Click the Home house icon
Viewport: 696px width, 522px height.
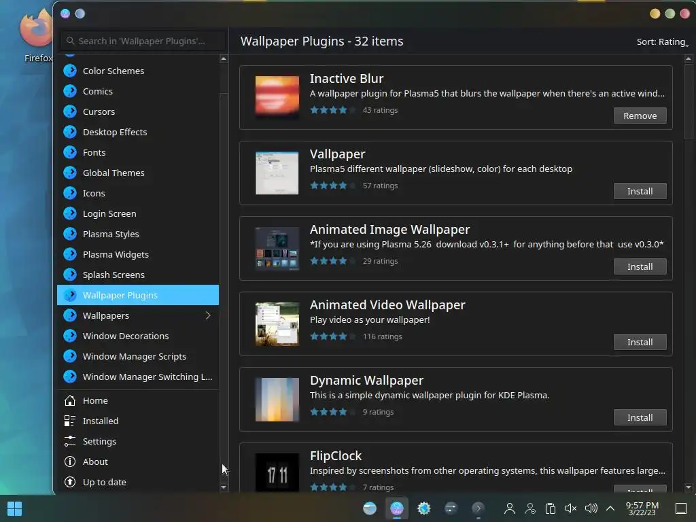click(x=70, y=400)
